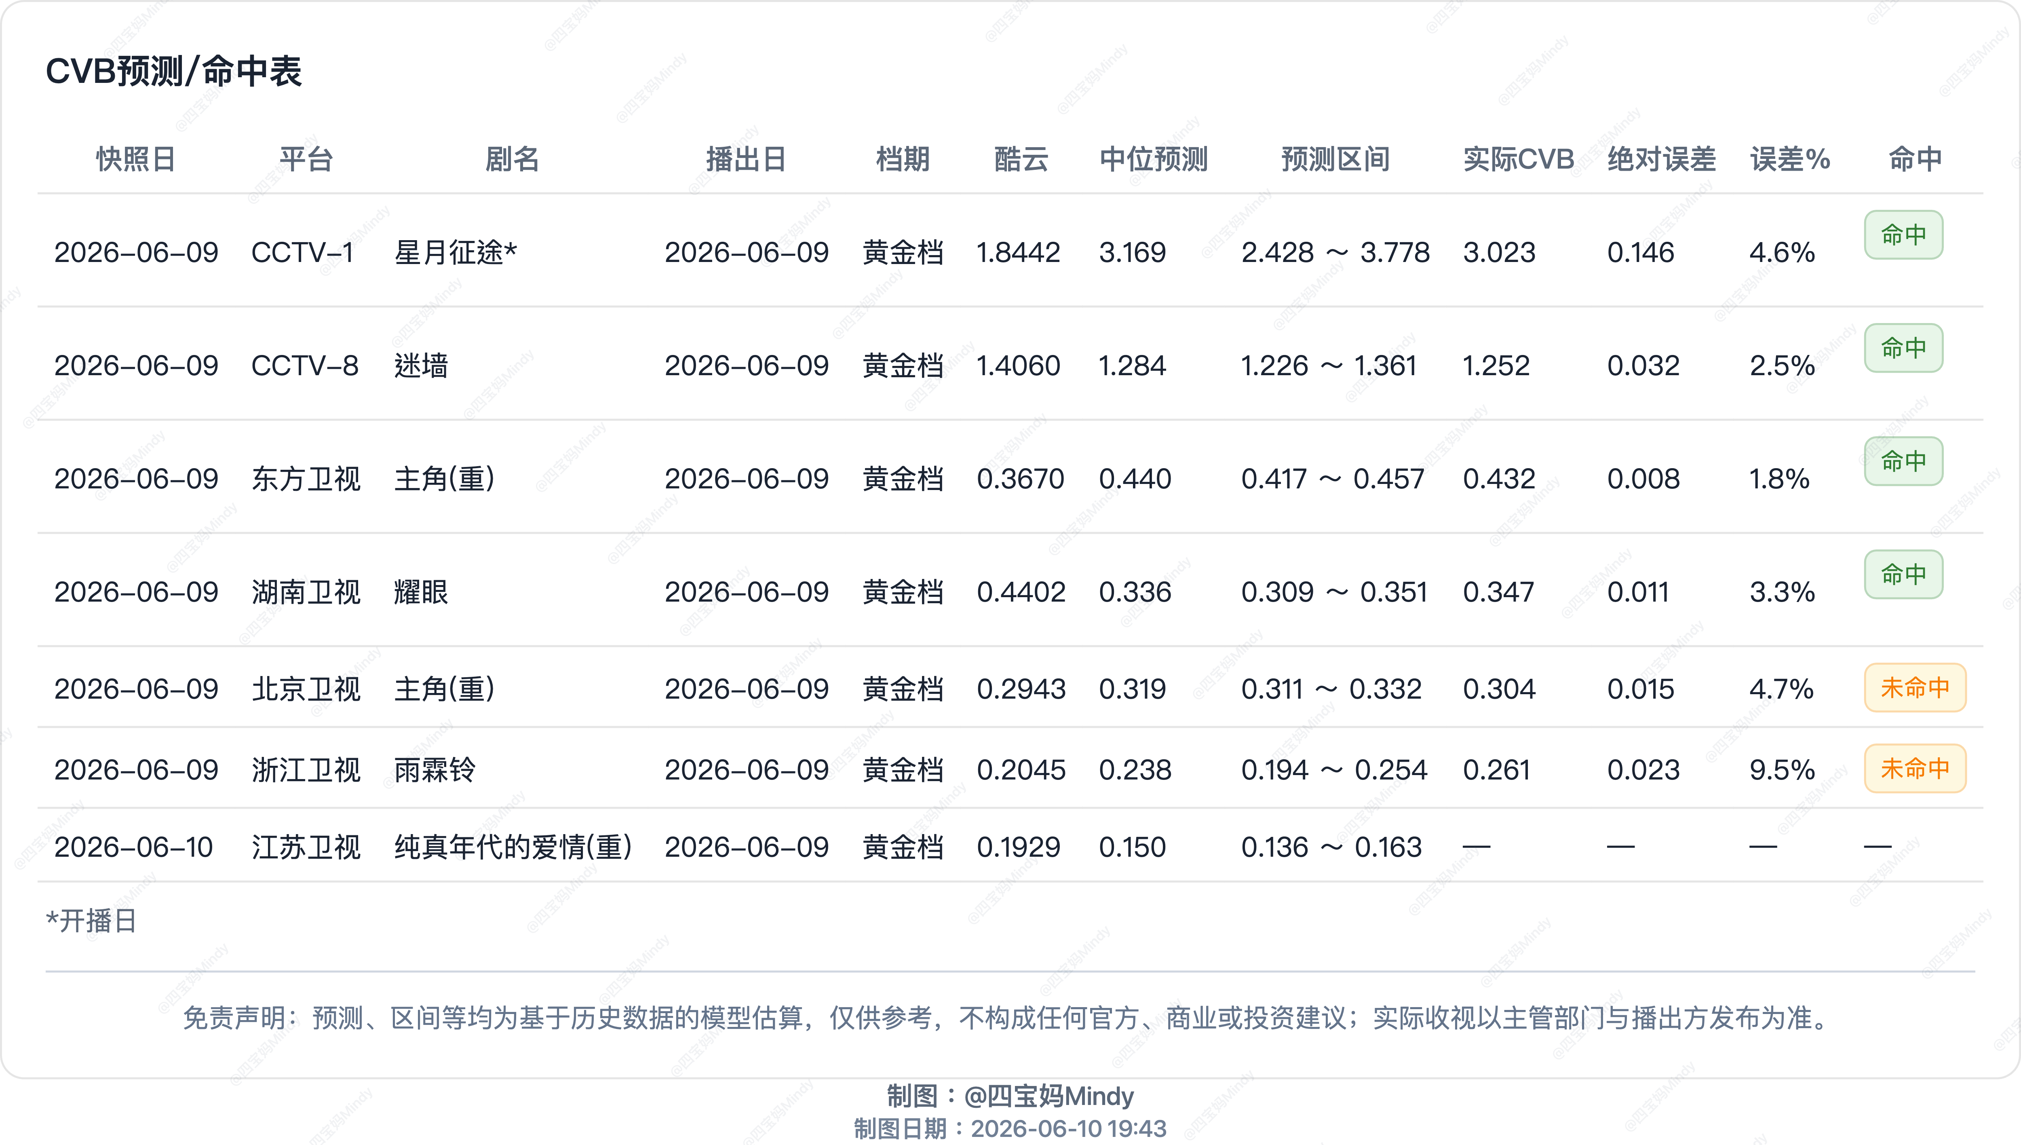
Task: Click the CCTV-1 platform cell
Action: pos(303,252)
